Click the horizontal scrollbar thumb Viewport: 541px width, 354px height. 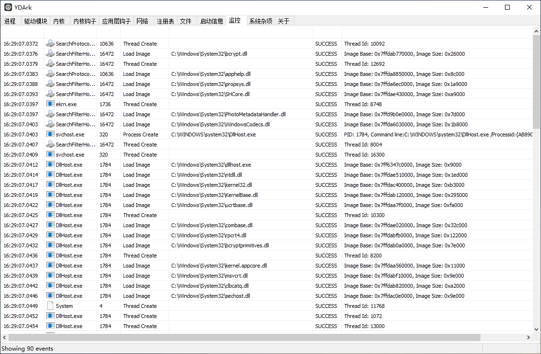(245, 338)
